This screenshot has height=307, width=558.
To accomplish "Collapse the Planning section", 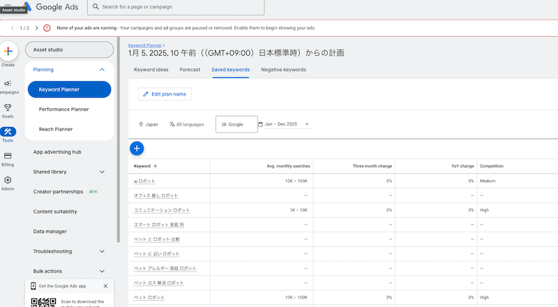I will (x=102, y=70).
